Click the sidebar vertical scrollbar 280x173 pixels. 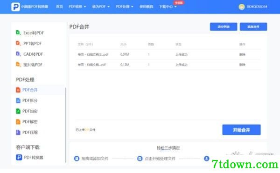pos(65,125)
